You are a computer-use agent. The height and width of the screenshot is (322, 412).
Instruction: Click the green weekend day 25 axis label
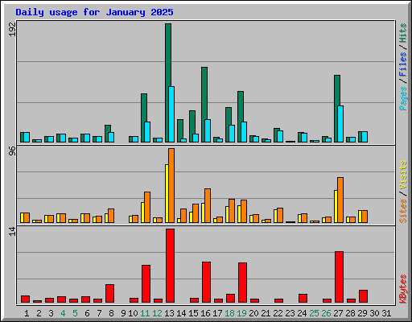[314, 313]
